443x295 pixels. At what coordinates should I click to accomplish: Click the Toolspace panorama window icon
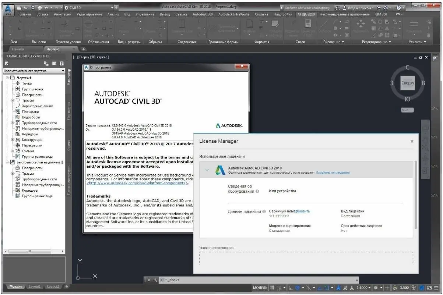pos(55,64)
